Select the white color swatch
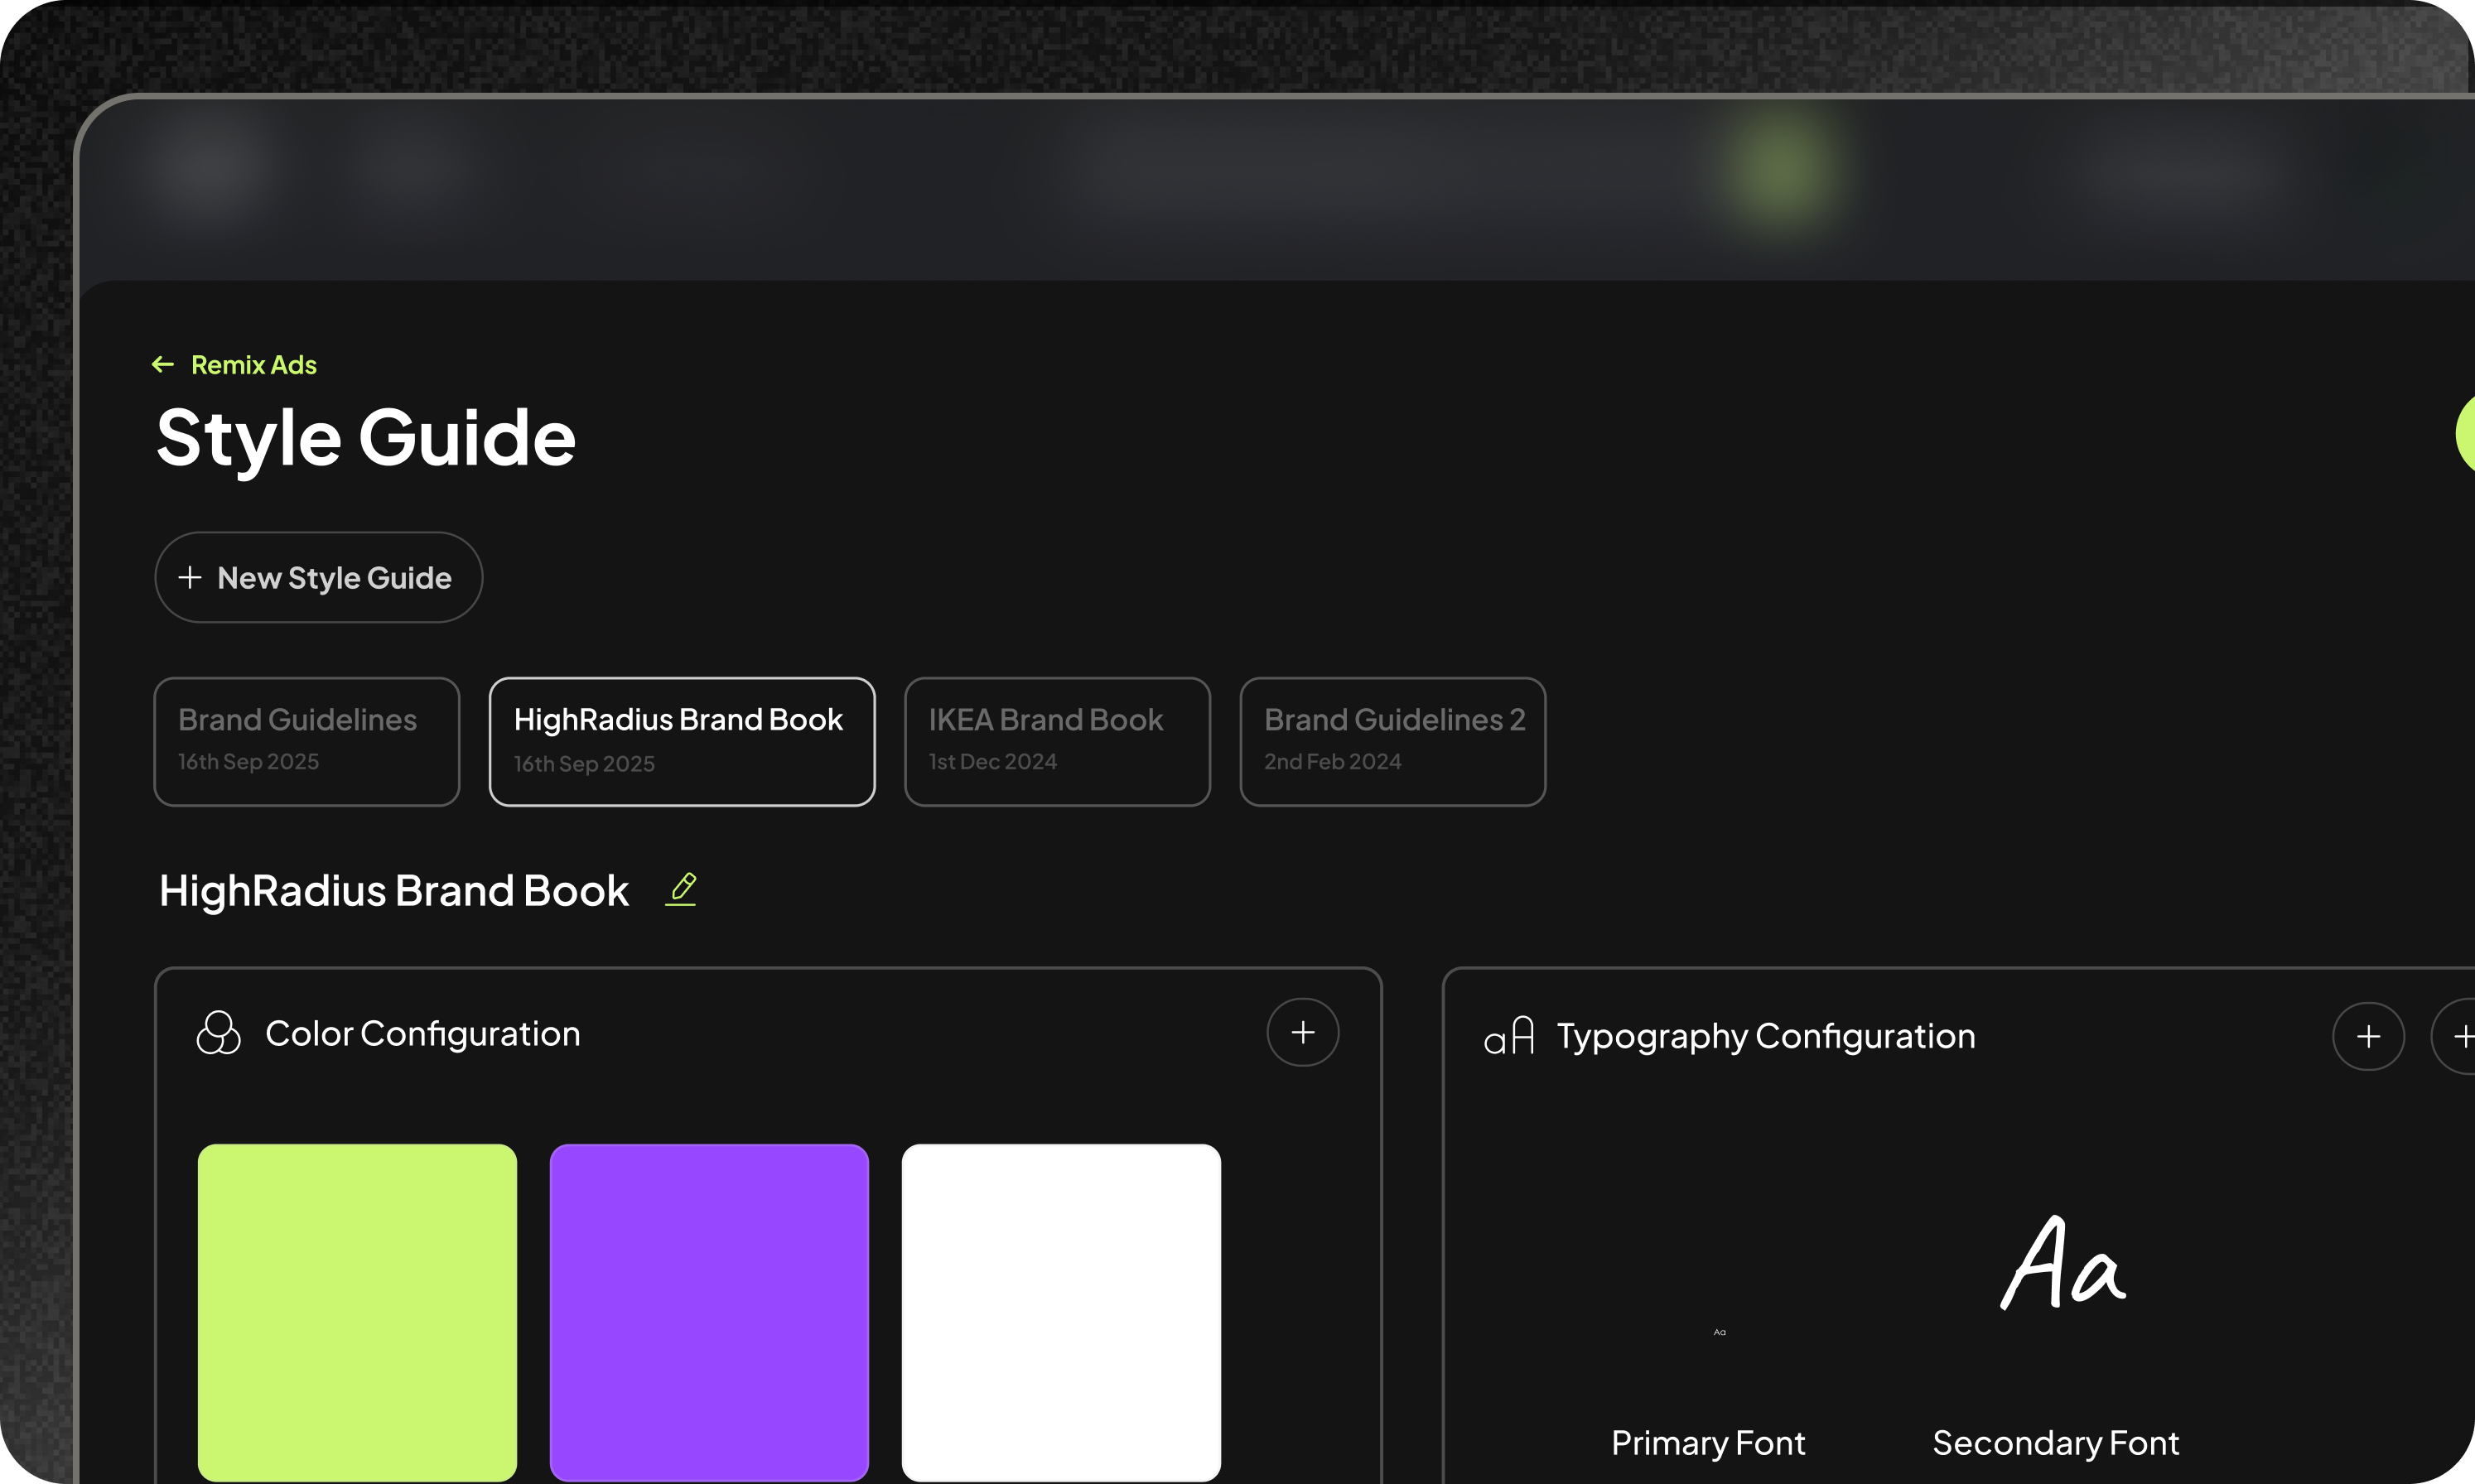 tap(1061, 1312)
